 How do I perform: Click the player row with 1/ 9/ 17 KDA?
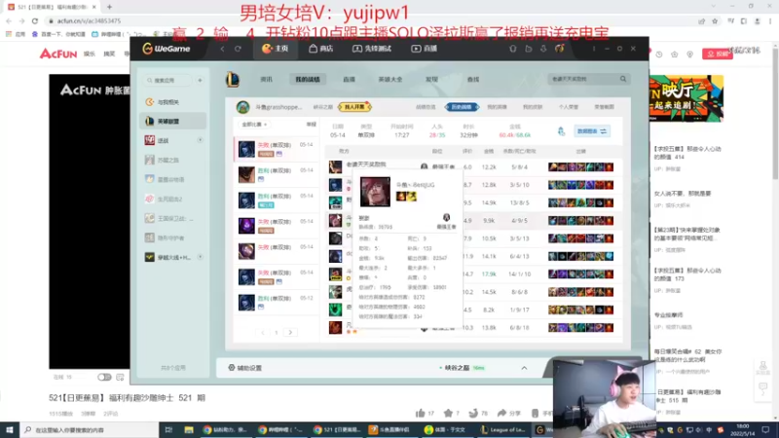coord(472,310)
